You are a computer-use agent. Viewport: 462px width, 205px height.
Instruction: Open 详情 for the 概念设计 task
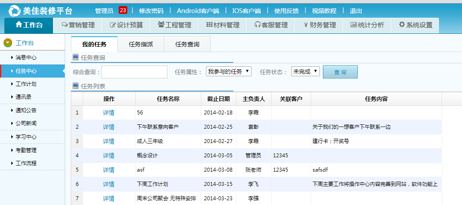point(109,156)
